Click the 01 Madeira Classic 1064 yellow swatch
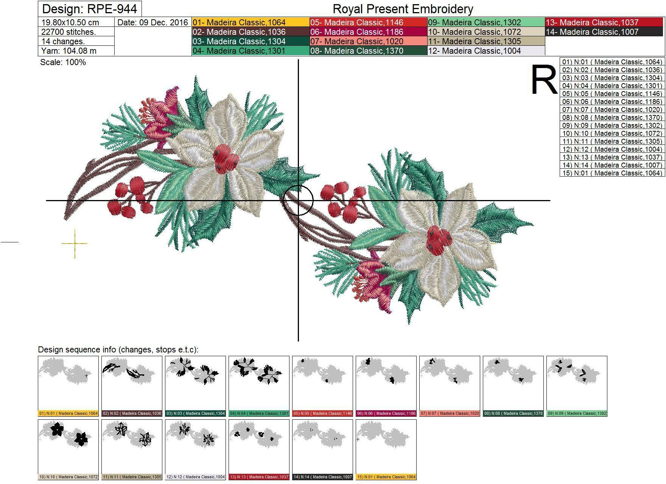This screenshot has height=484, width=666. (251, 22)
